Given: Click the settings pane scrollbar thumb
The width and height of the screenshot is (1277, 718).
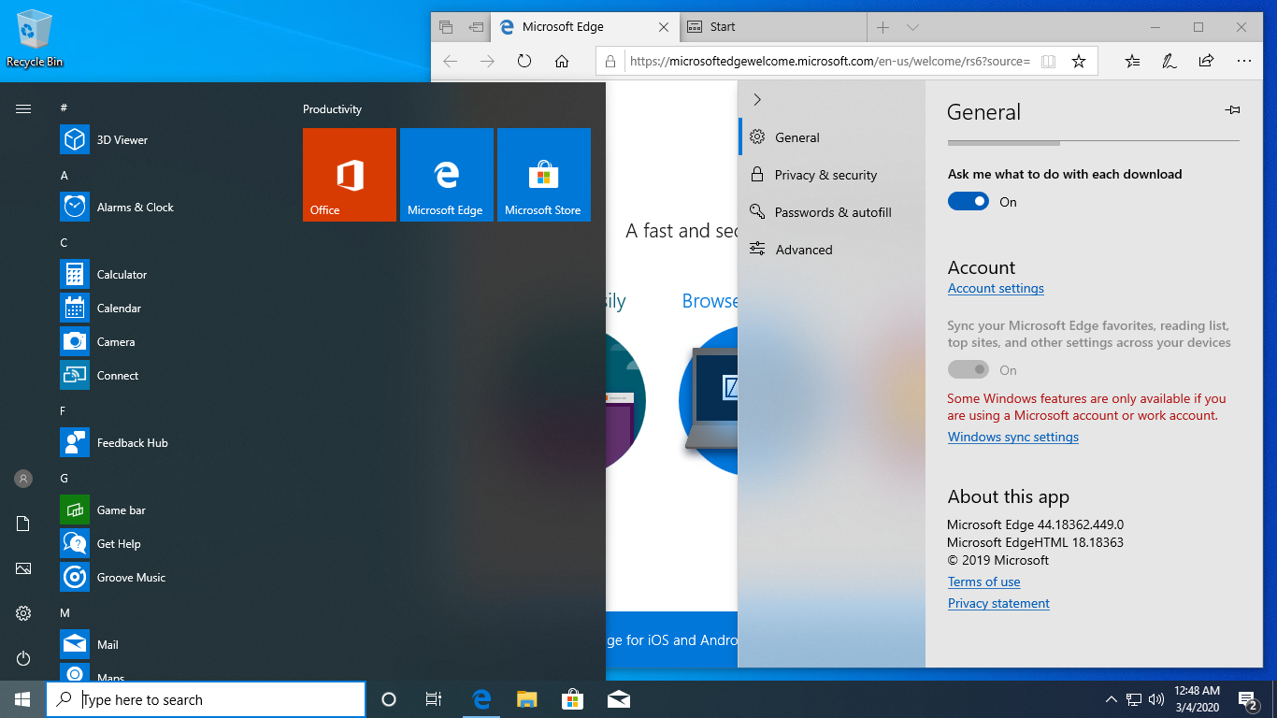Looking at the screenshot, I should click(x=1004, y=143).
